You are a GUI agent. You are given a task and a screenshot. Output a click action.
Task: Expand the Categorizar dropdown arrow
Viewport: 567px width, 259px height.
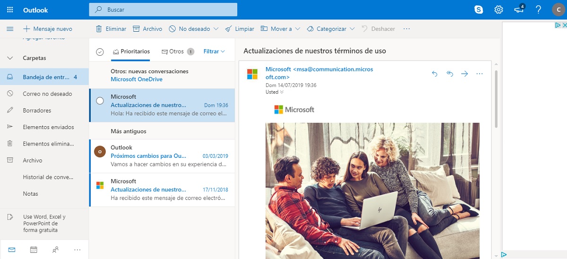(x=352, y=29)
